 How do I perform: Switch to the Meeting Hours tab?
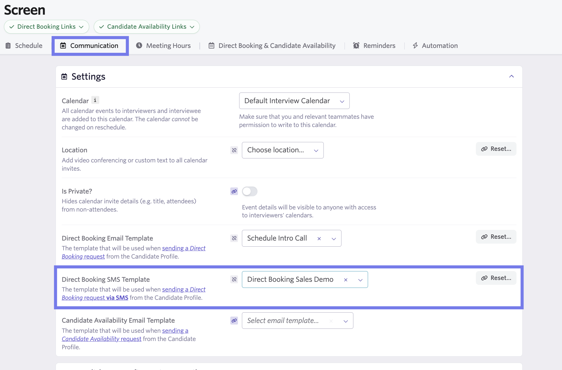163,45
